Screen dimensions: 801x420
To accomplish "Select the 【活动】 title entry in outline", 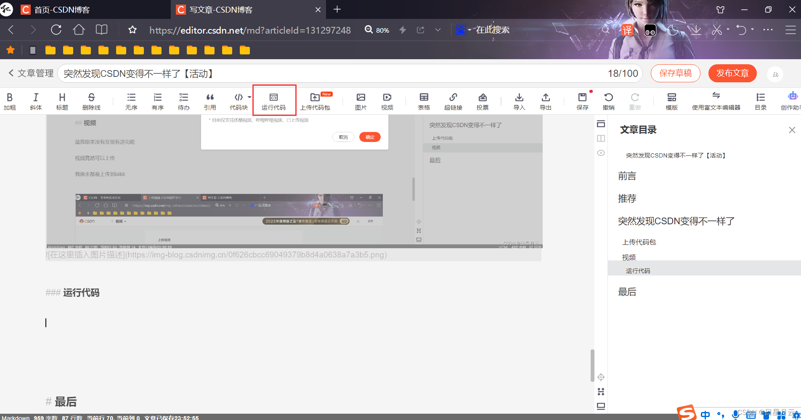I will 676,155.
